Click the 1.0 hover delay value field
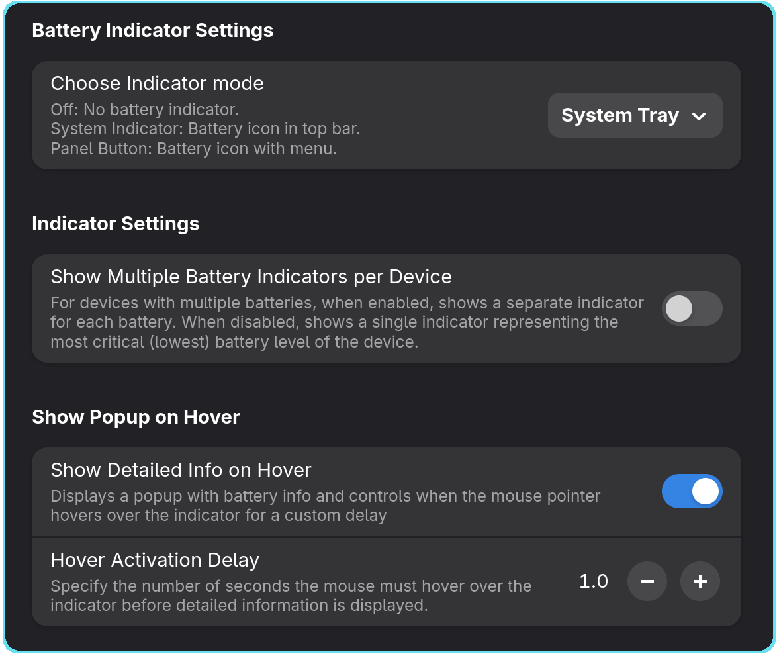The image size is (777, 656). 594,581
